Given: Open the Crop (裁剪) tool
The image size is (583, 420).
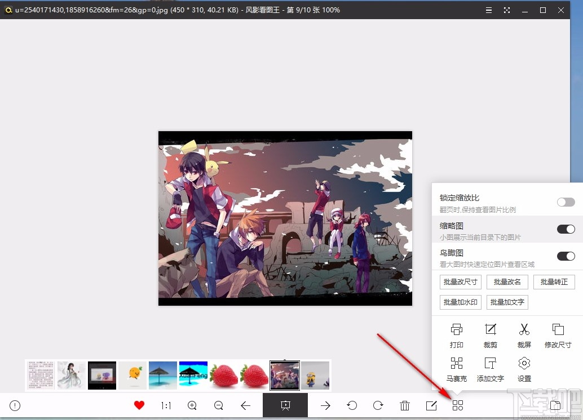Looking at the screenshot, I should click(x=490, y=335).
